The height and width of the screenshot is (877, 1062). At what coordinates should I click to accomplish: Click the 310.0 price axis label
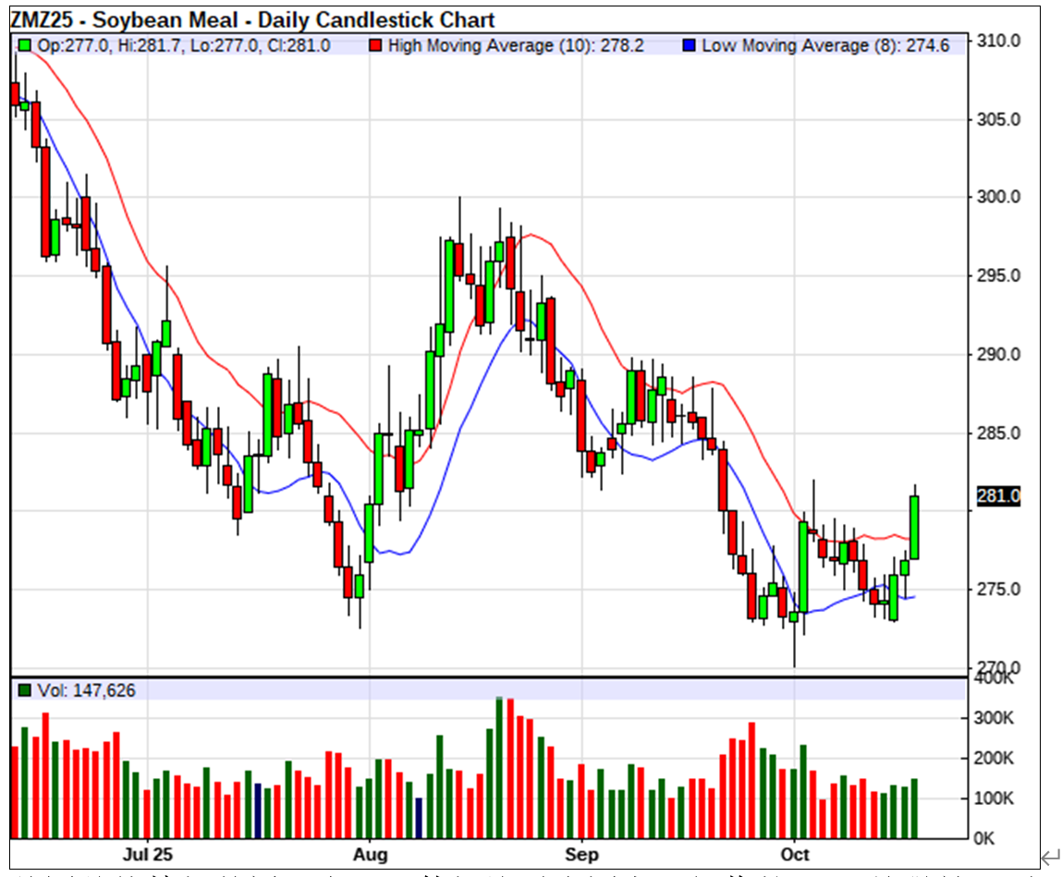click(x=998, y=41)
